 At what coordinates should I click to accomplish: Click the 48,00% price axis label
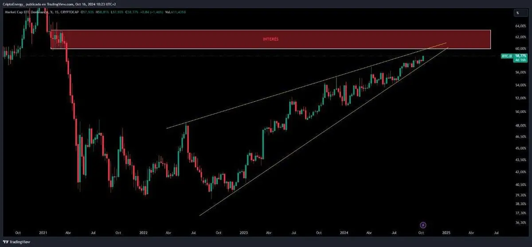point(520,126)
